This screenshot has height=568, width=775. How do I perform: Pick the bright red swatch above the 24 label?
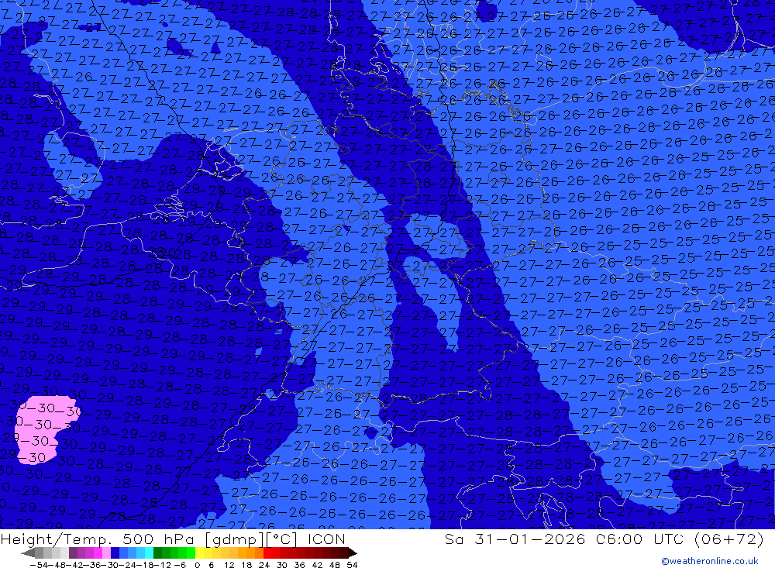click(x=267, y=553)
